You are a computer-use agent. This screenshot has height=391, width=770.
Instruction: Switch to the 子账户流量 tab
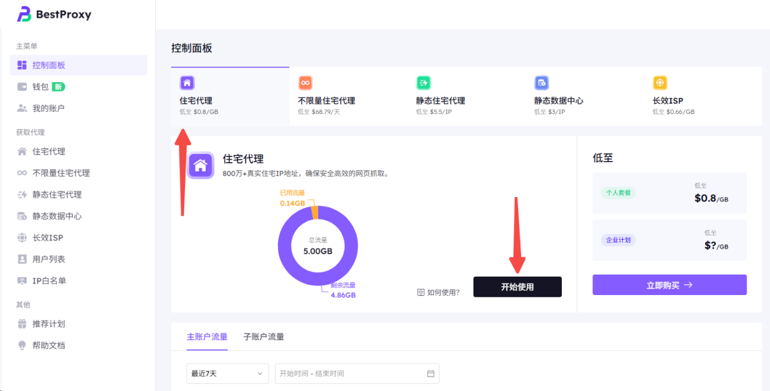(x=263, y=337)
